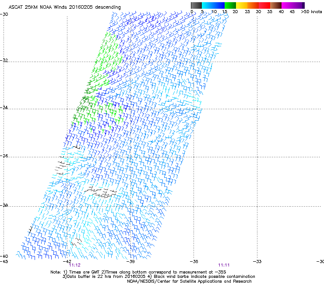Screen dimensions: 324x284
Task: Select the '10' knots legend label
Action: pos(214,12)
